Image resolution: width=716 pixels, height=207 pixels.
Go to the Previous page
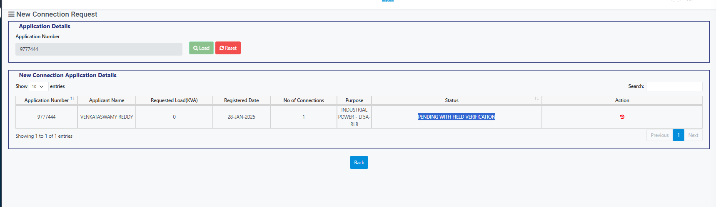[659, 135]
